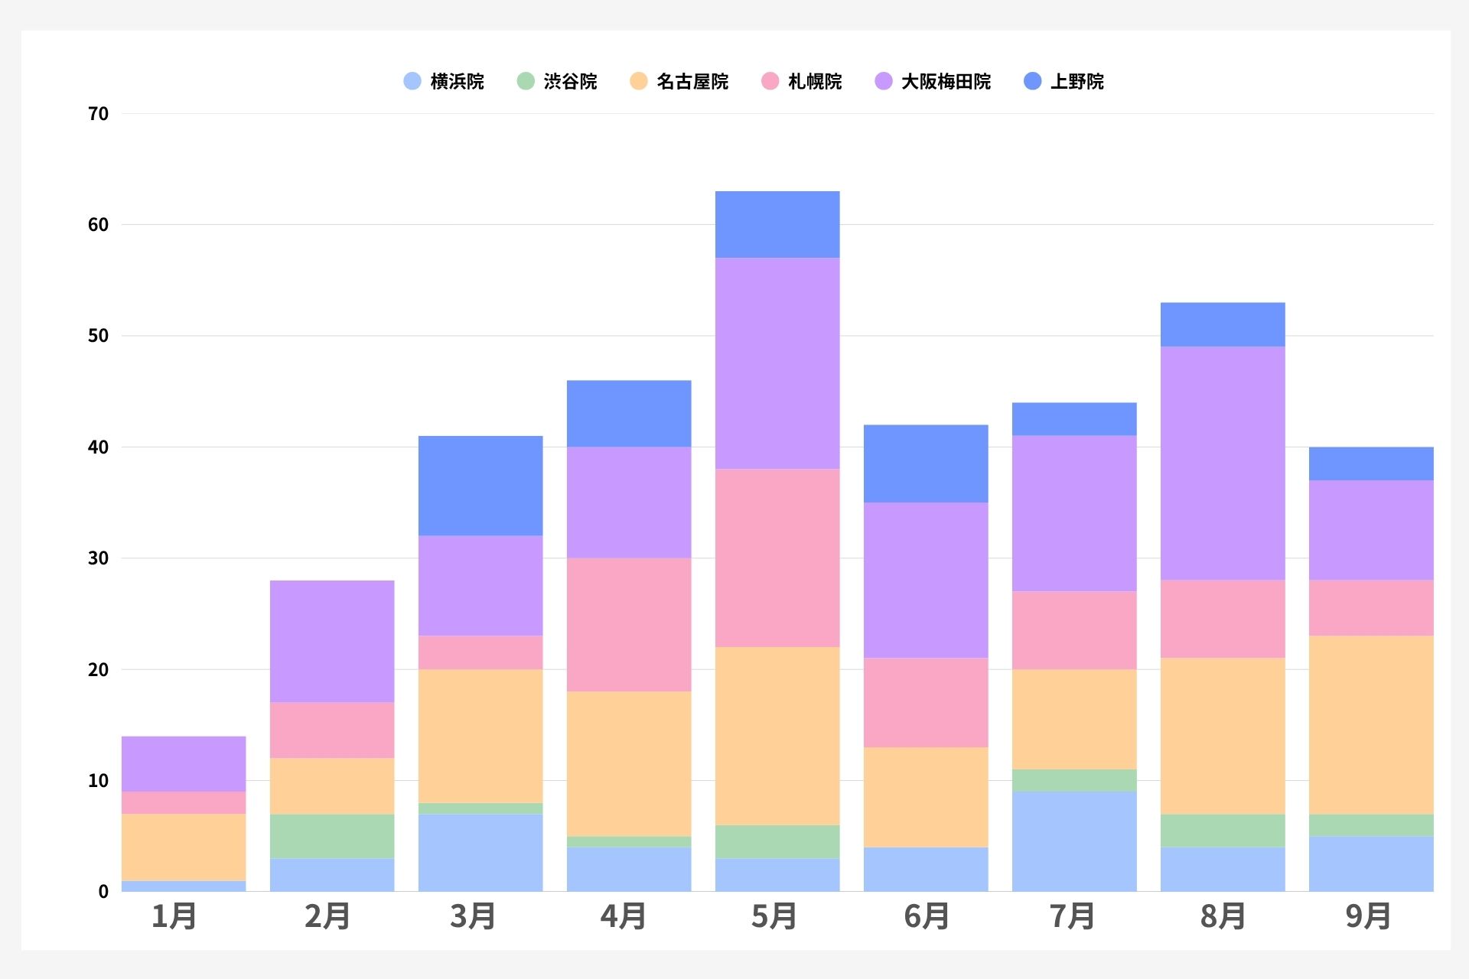1469x979 pixels.
Task: Click the 大阪梅田院 legend color dot
Action: (x=884, y=81)
